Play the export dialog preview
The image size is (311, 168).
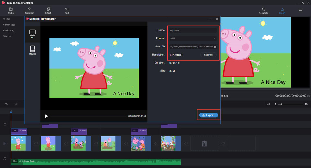click(46, 116)
